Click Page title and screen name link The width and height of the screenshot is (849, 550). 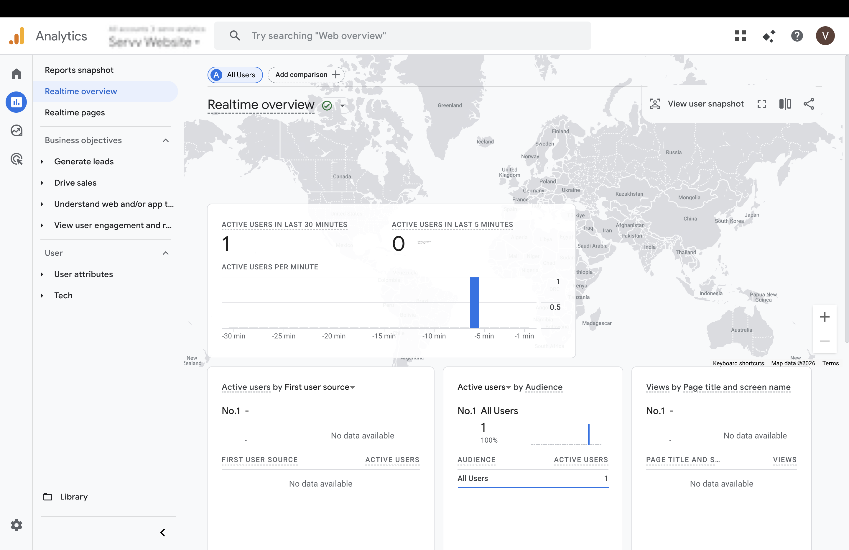[x=737, y=387]
